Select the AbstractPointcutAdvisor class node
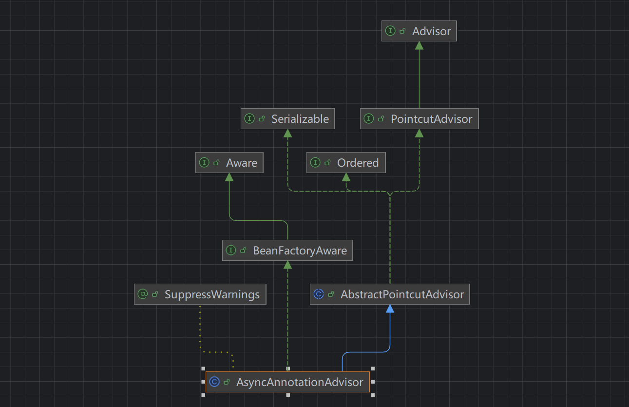This screenshot has width=629, height=407. click(390, 294)
